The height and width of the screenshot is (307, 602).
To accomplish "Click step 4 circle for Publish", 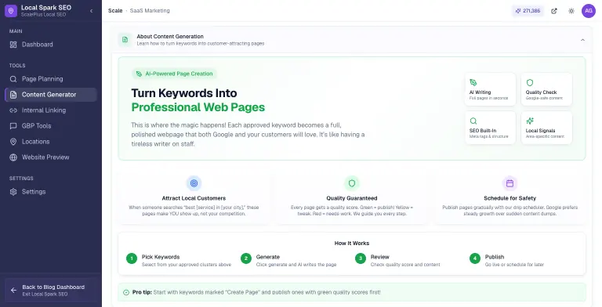I will [x=475, y=258].
